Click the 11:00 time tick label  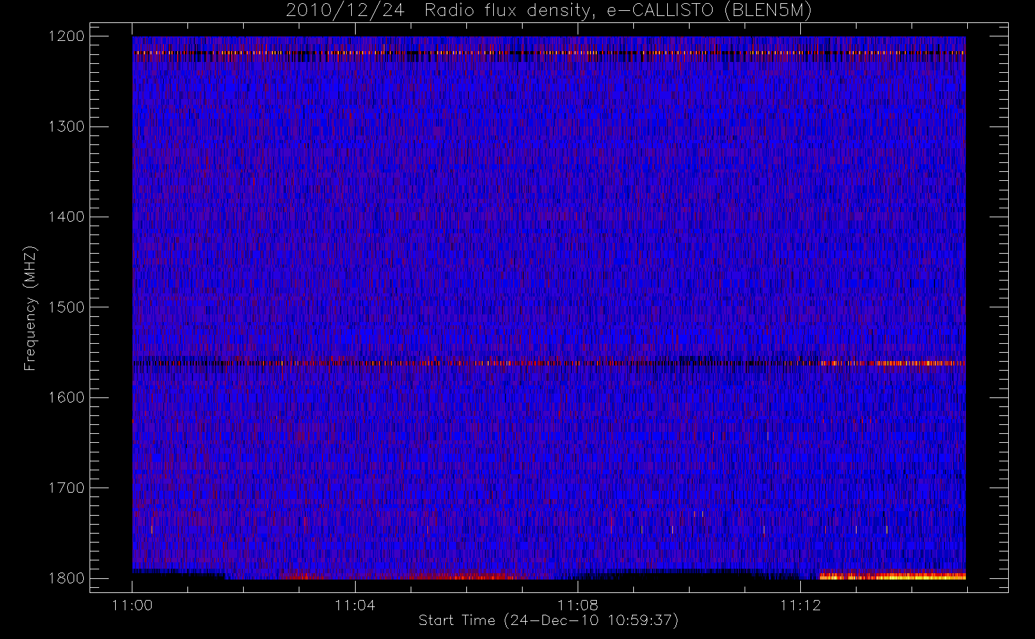132,605
